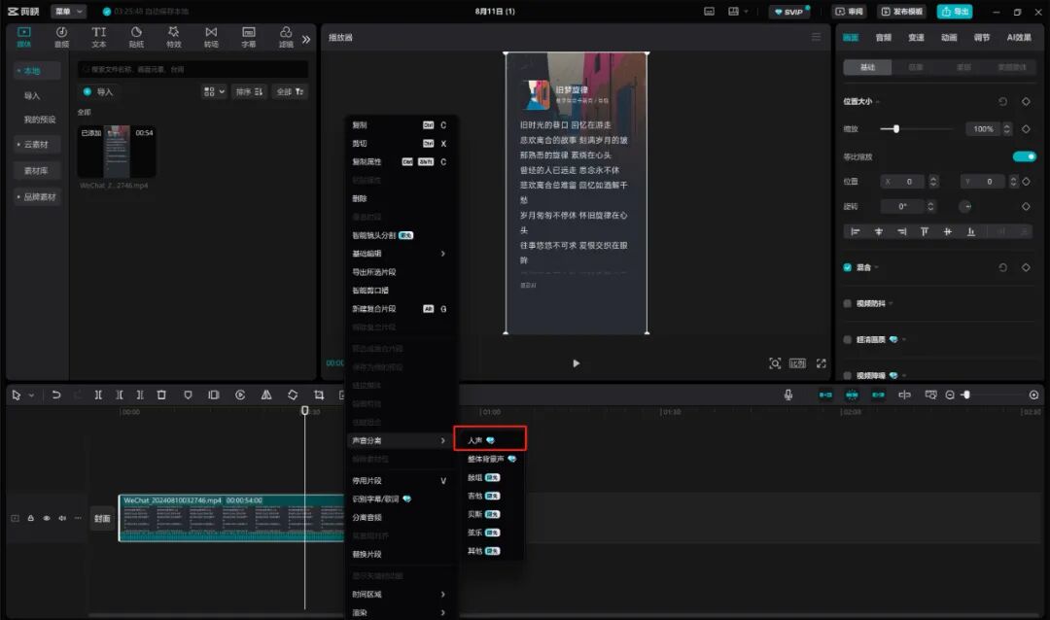Click the undo arrow in timeline toolbar
Image resolution: width=1050 pixels, height=620 pixels.
pos(56,396)
